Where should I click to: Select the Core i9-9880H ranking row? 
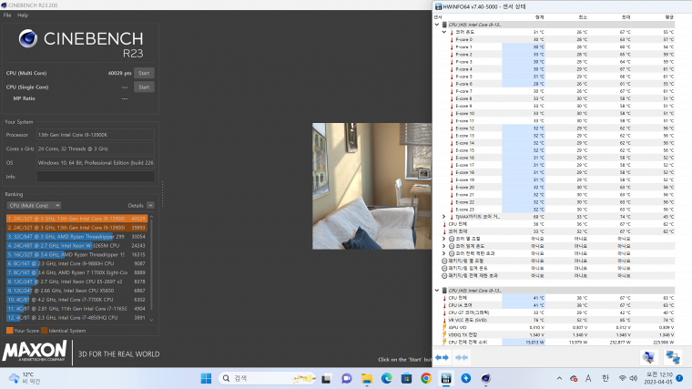pos(76,263)
